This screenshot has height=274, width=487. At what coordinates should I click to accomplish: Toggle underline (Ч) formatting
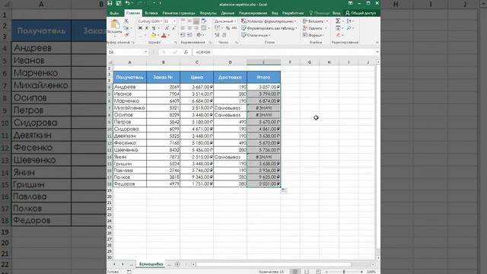click(154, 28)
